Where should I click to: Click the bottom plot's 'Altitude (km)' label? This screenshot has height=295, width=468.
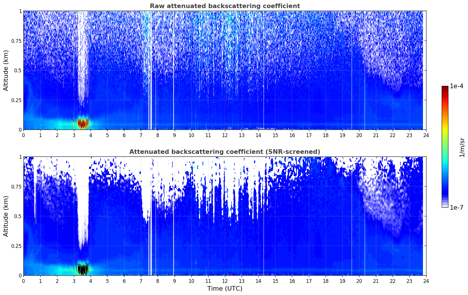point(6,216)
